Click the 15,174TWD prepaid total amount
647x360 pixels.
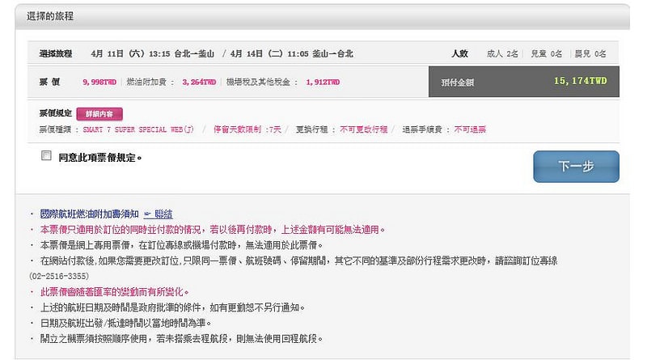coord(580,81)
